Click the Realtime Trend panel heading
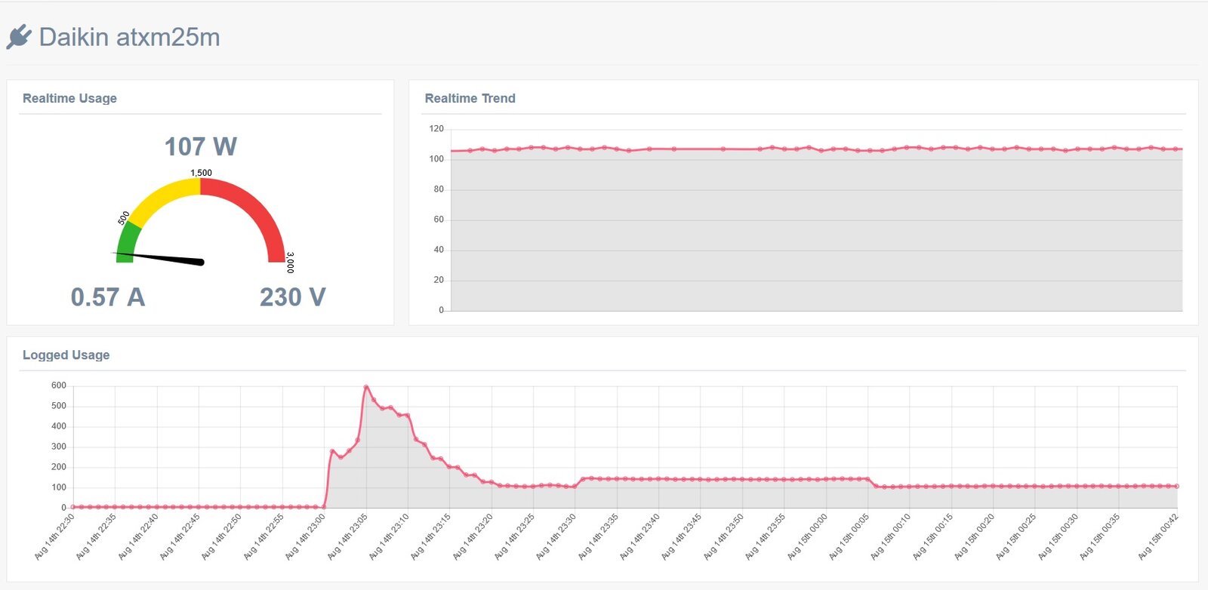 (x=470, y=98)
